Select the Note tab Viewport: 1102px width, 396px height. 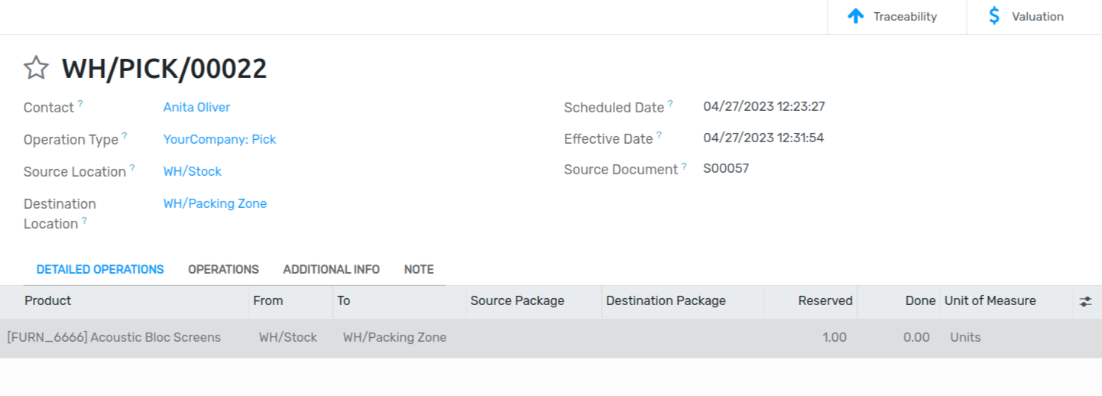419,269
